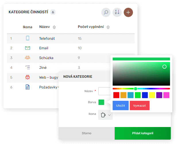Open the Ikona coffee cup dropdown
Screen dimensions: 178x144
click(x=105, y=115)
